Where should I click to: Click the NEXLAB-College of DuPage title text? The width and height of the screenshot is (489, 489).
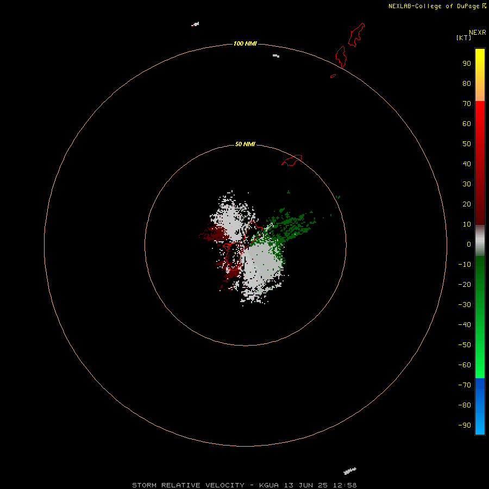coord(434,6)
